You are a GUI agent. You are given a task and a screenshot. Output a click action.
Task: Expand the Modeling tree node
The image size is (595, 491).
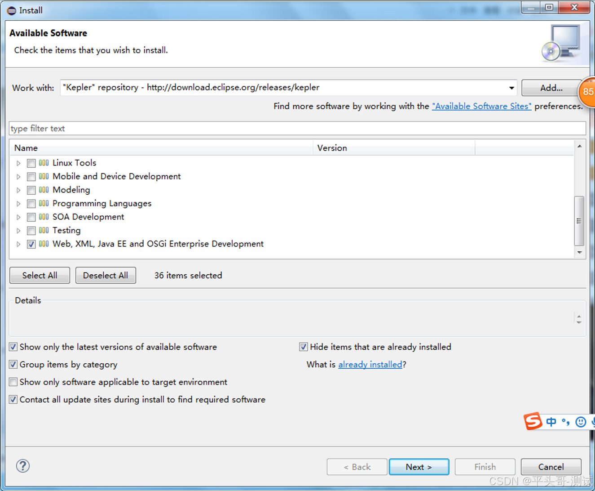(x=18, y=190)
